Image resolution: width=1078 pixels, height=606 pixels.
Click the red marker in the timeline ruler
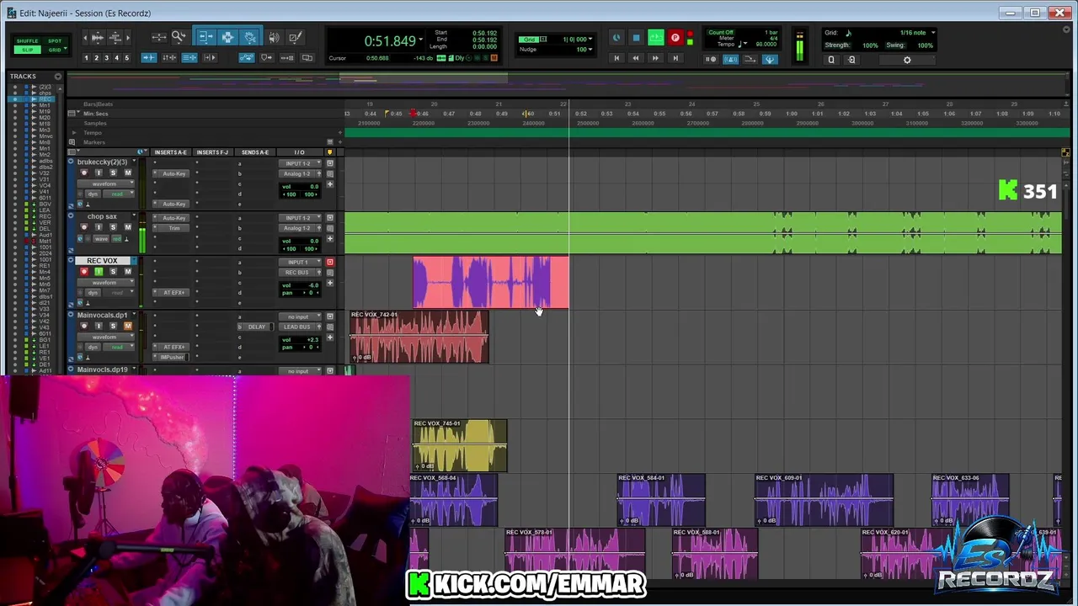coord(414,113)
